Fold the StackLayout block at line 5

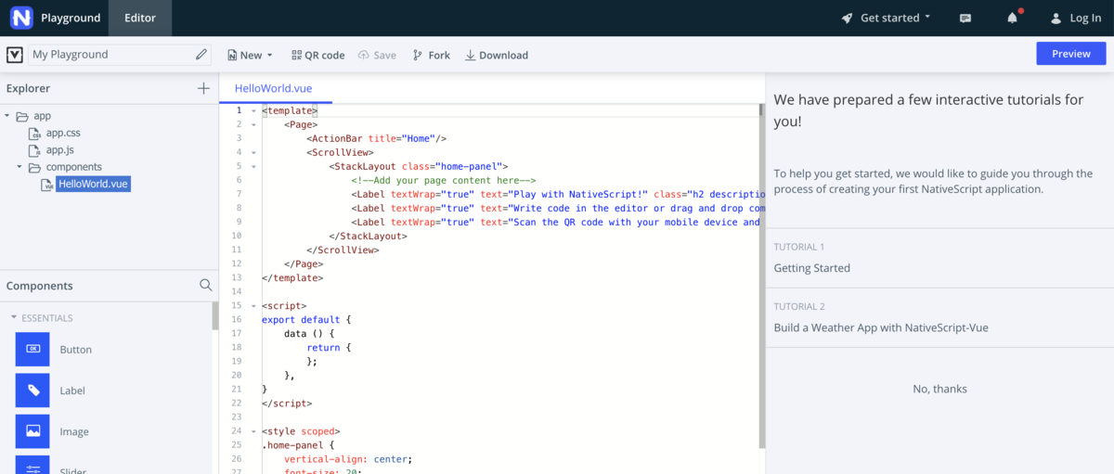[x=253, y=166]
